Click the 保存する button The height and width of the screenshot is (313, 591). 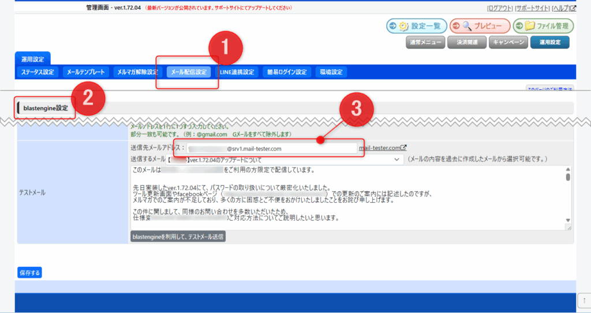click(29, 272)
